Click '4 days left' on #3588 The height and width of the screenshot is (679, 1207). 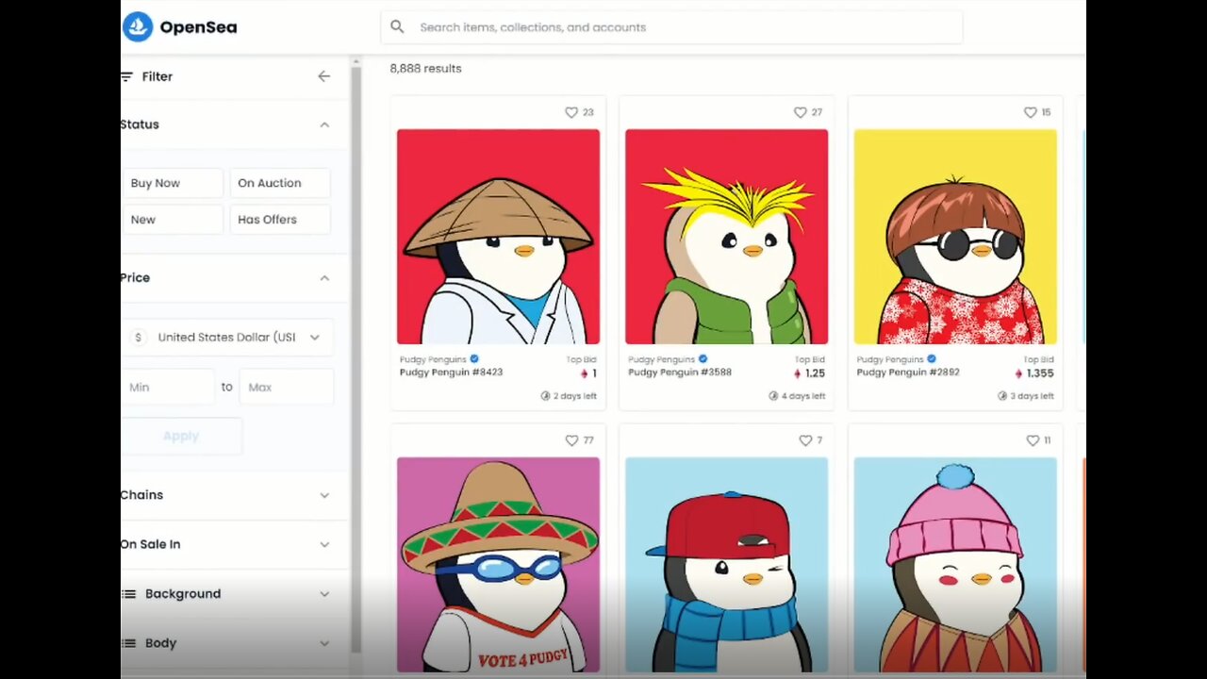[x=803, y=396]
